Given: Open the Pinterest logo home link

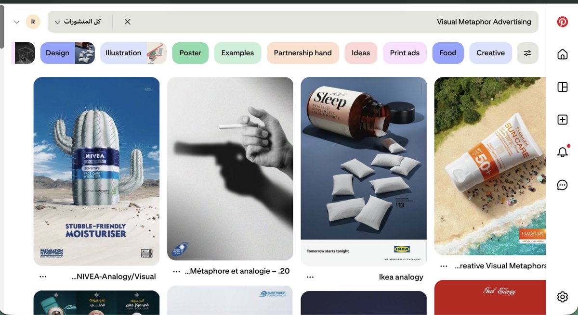Looking at the screenshot, I should (x=562, y=22).
